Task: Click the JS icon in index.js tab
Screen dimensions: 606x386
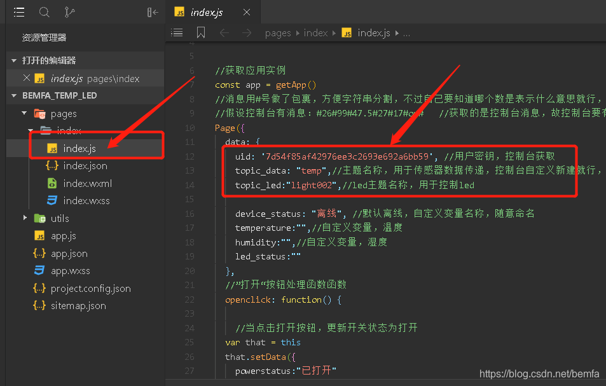Action: coord(179,12)
